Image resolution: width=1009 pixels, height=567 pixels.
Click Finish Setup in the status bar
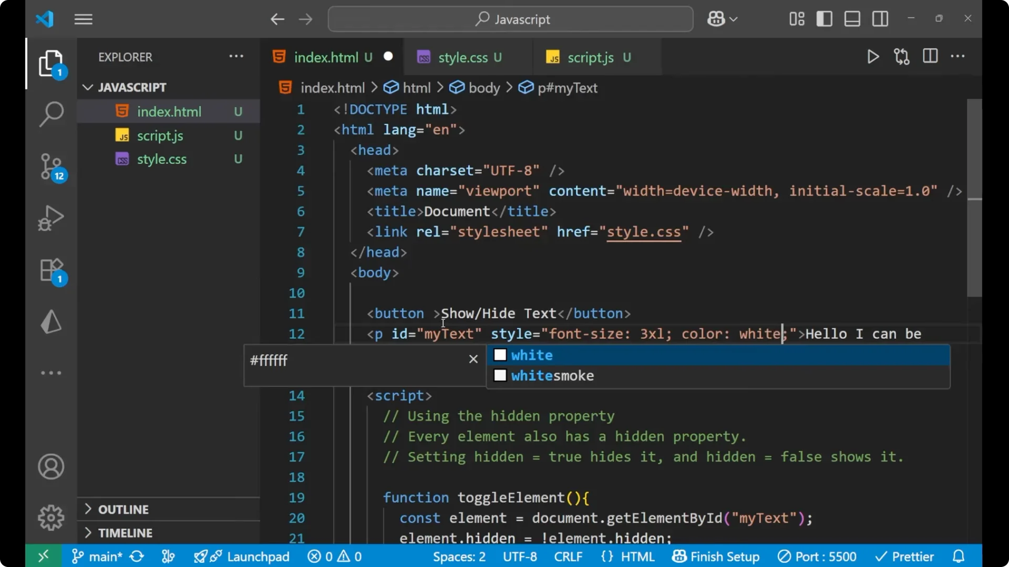[716, 556]
